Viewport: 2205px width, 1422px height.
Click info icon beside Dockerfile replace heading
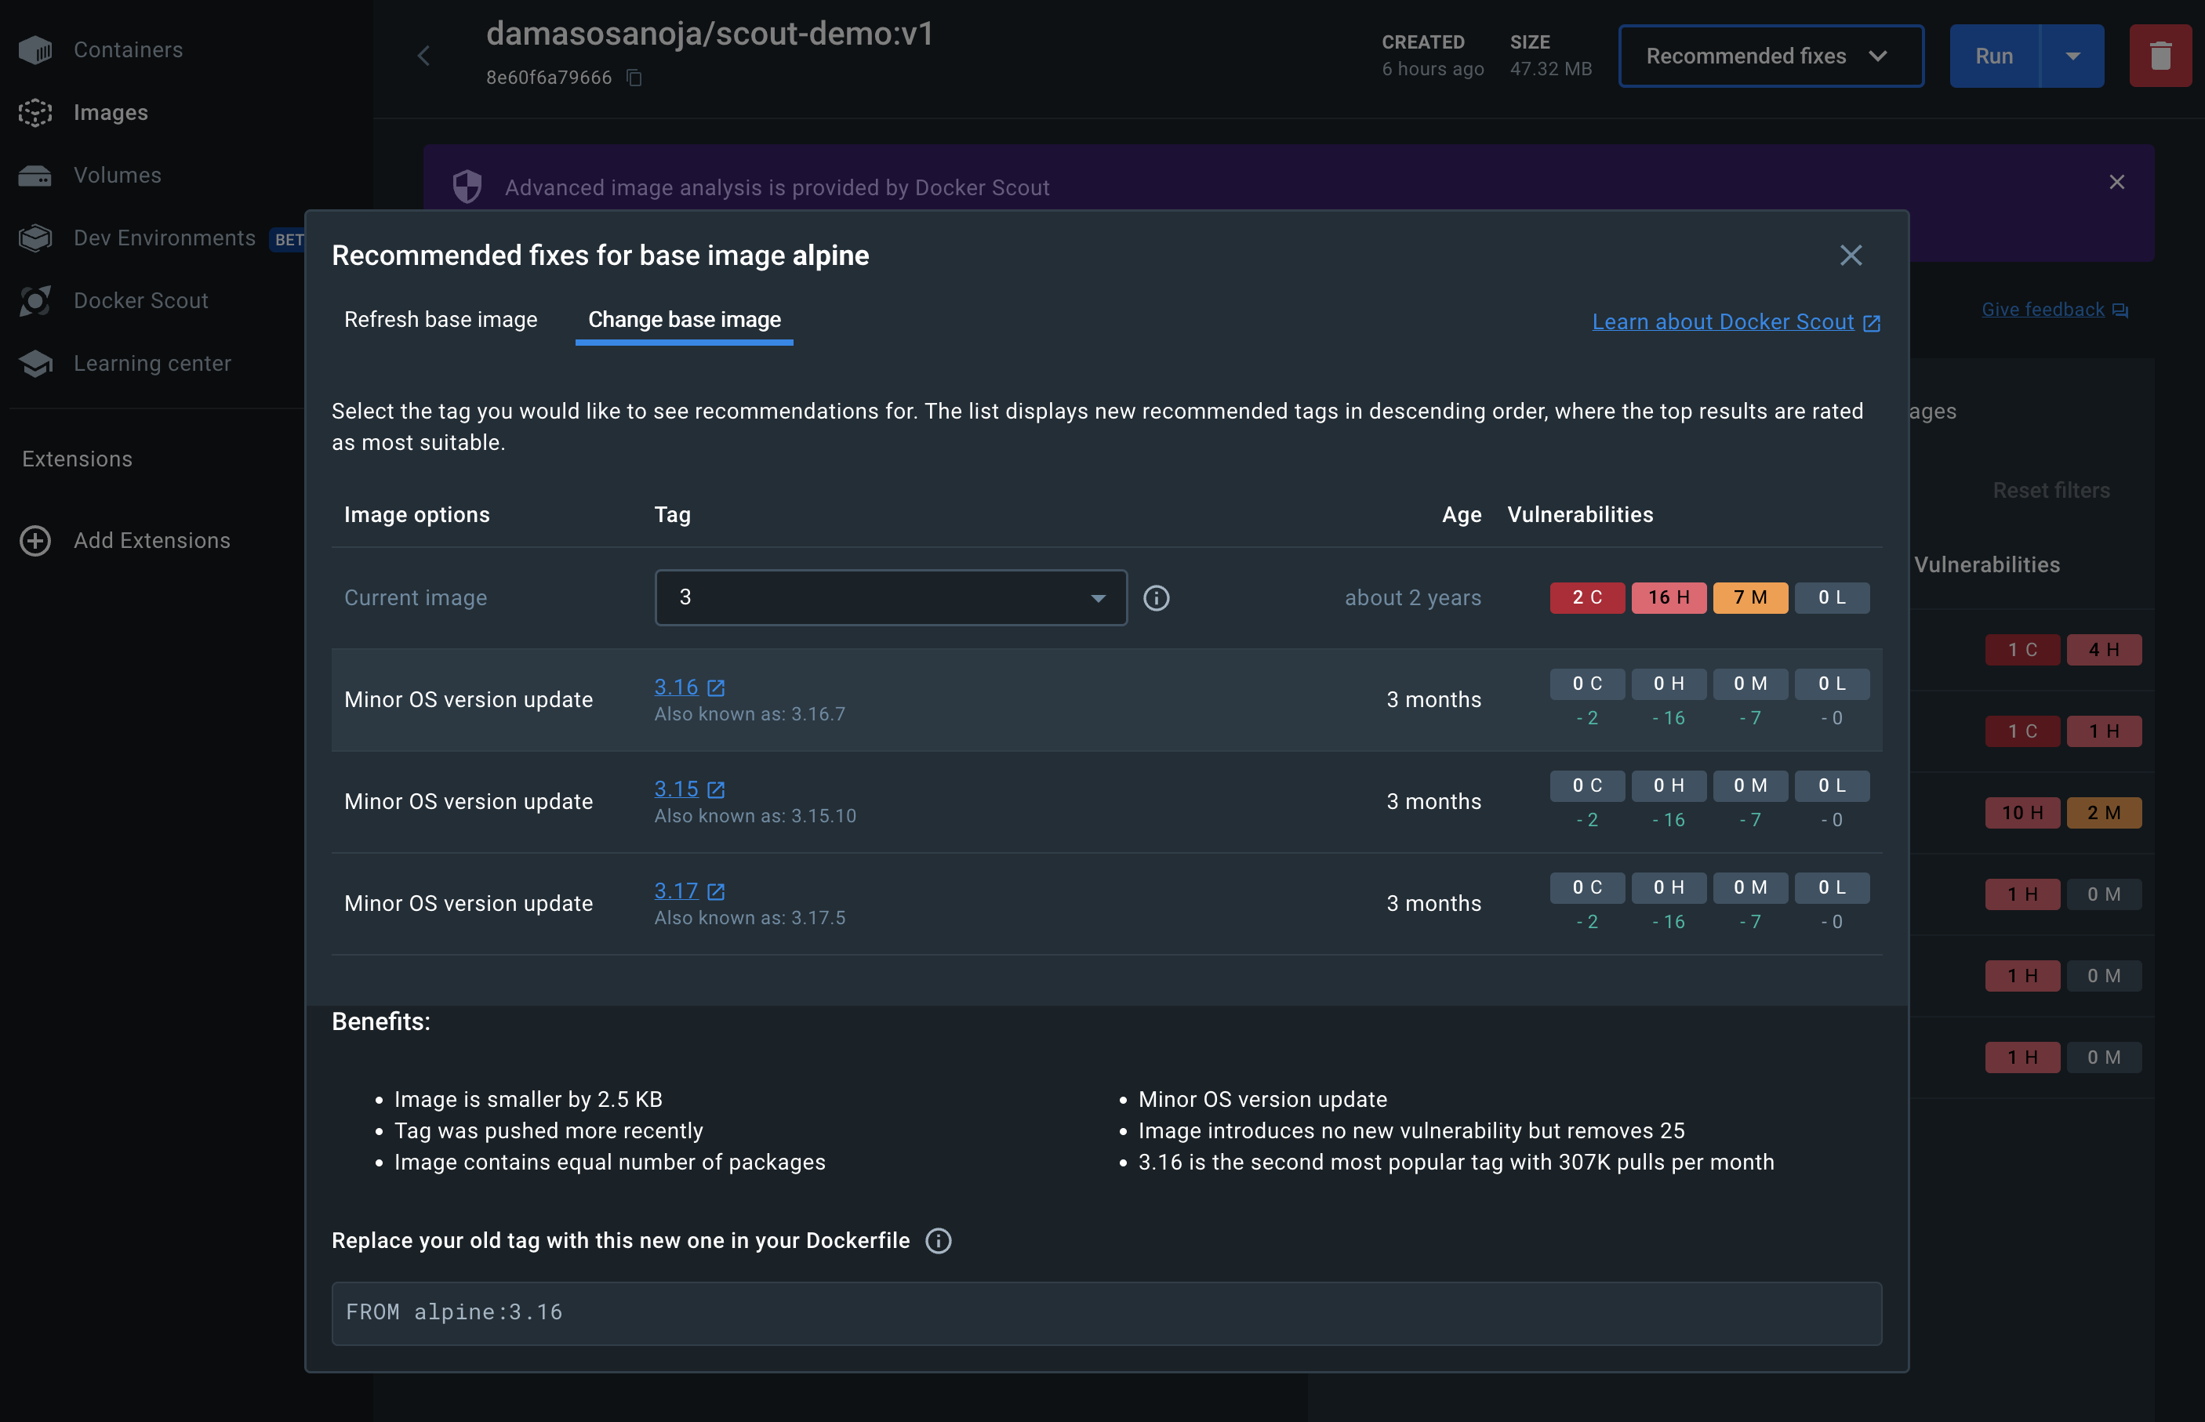(x=938, y=1241)
